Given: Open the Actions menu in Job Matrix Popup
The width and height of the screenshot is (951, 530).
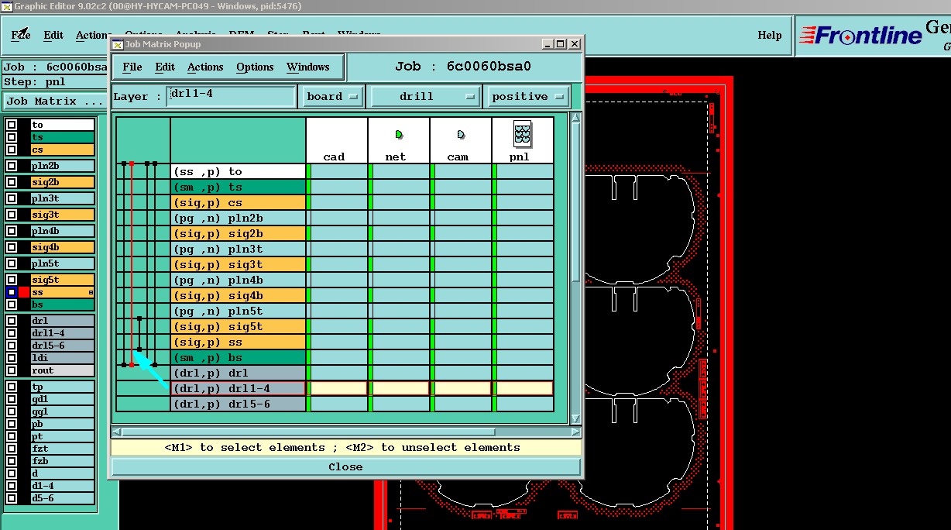Looking at the screenshot, I should pos(205,67).
